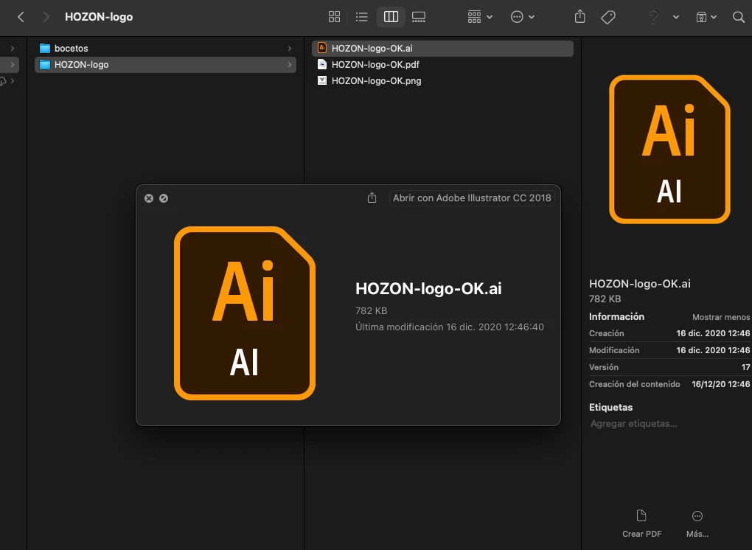Click the PNG file icon
This screenshot has width=752, height=550.
point(322,80)
